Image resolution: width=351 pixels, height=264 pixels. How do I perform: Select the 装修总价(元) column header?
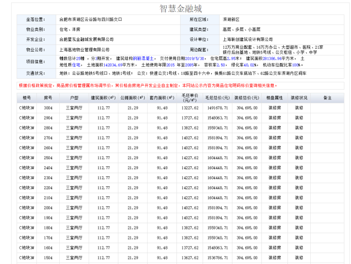(x=247, y=98)
